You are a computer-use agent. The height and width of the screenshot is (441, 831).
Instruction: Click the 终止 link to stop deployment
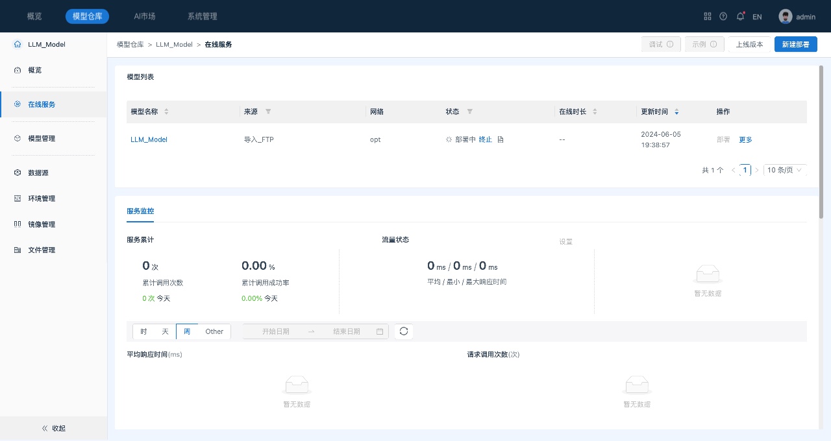tap(486, 139)
